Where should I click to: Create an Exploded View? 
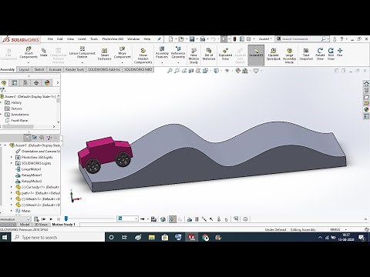225,54
